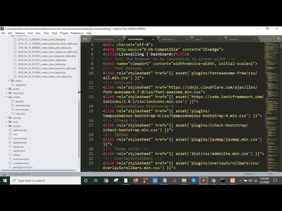Screen dimensions: 282x211
Task: Close the web.php tab
Action: point(255,39)
